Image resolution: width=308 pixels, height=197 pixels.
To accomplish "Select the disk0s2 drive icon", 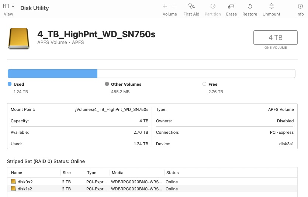I will pos(13,181).
